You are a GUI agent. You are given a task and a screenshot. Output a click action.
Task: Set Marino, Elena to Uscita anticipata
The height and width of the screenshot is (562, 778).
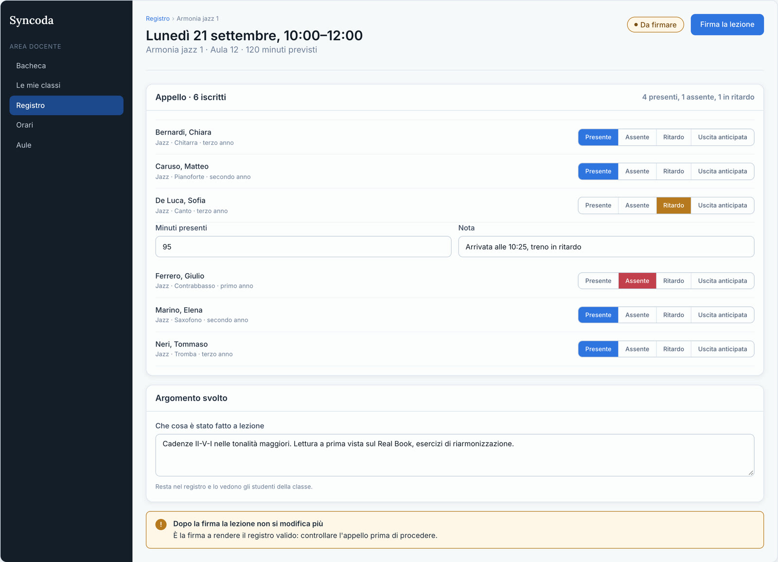pyautogui.click(x=723, y=315)
